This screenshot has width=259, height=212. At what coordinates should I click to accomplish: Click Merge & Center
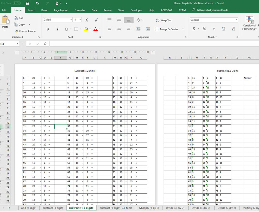[167, 29]
